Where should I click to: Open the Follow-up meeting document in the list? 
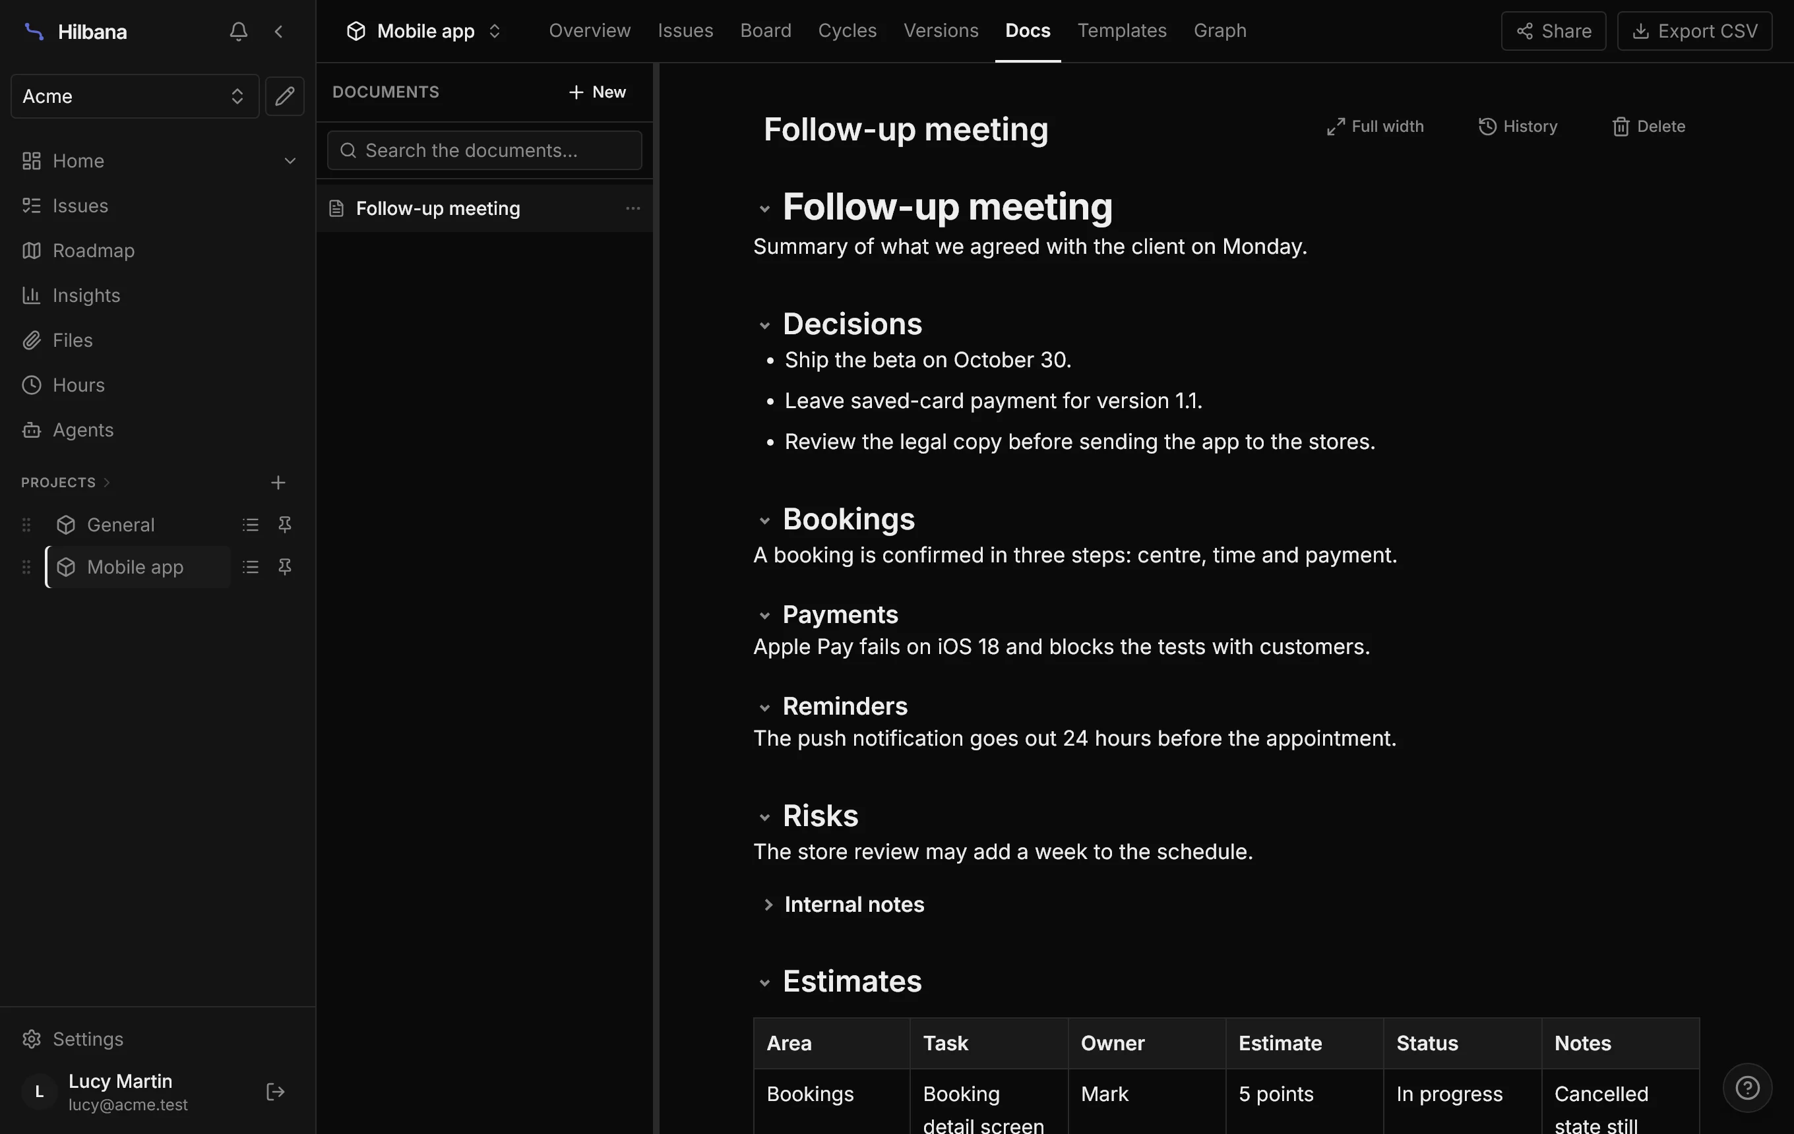(x=484, y=208)
